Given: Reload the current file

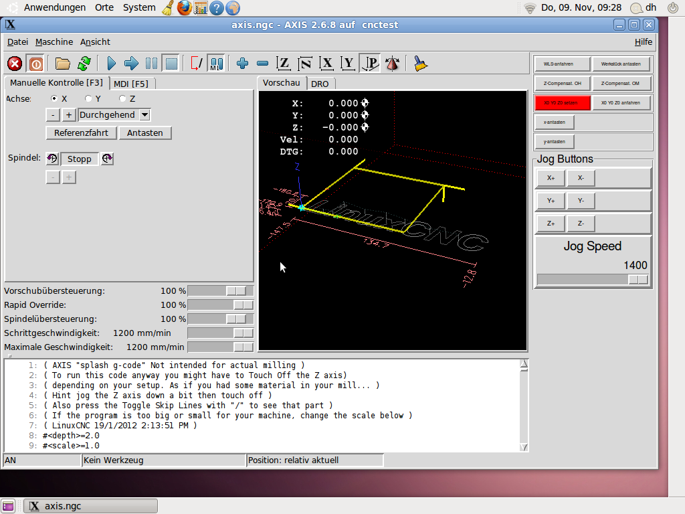Looking at the screenshot, I should [84, 64].
